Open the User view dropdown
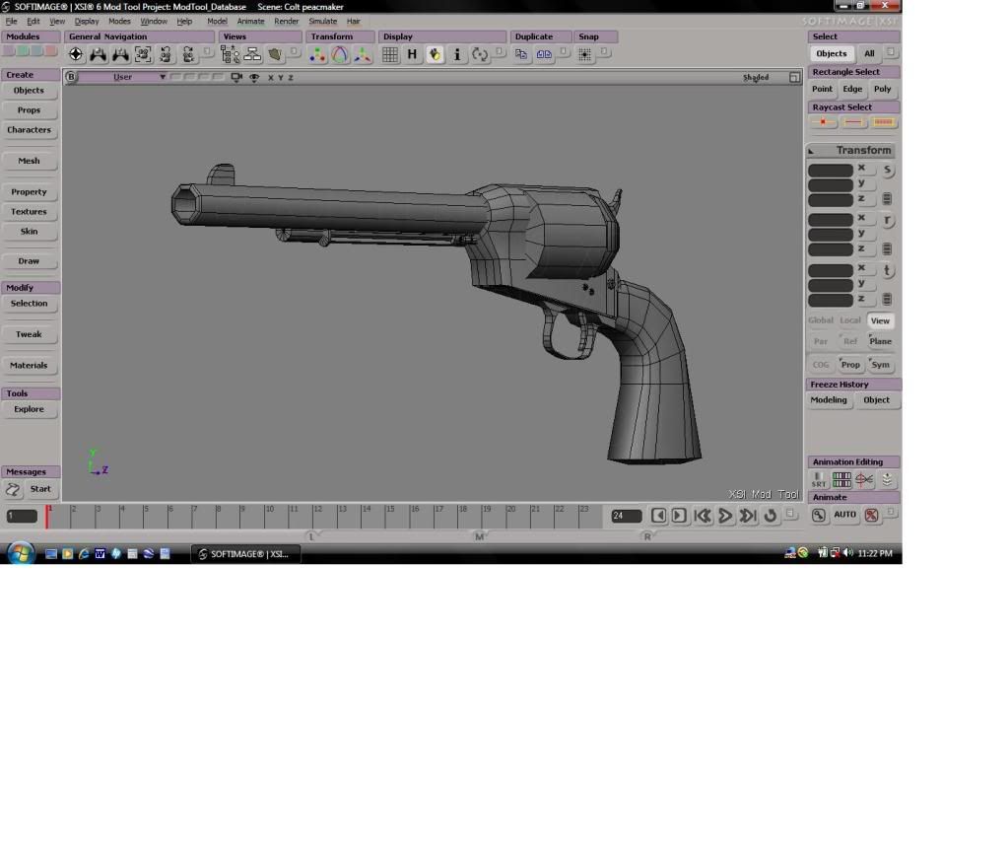 click(123, 77)
